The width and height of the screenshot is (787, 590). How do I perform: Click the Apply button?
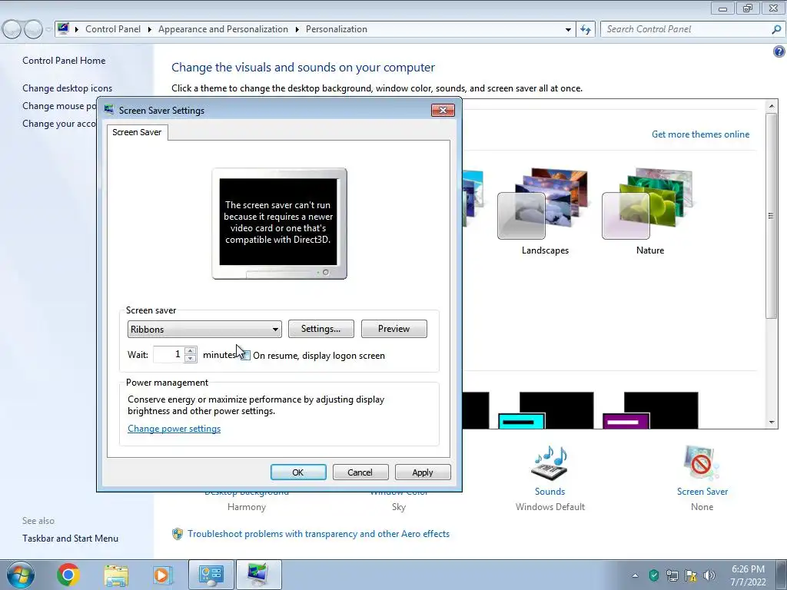coord(423,472)
